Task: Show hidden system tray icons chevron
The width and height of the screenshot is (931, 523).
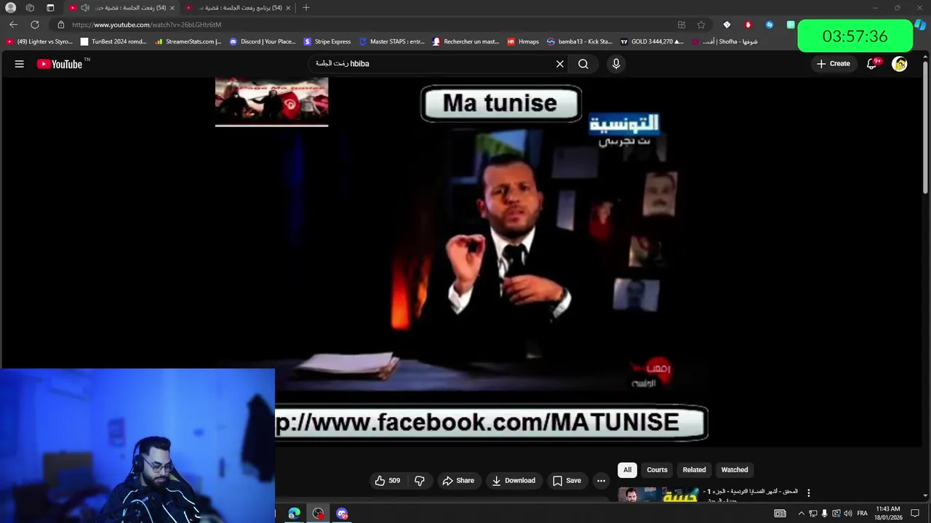Action: (802, 514)
